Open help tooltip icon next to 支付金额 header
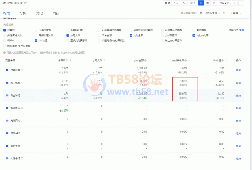 coord(145,61)
